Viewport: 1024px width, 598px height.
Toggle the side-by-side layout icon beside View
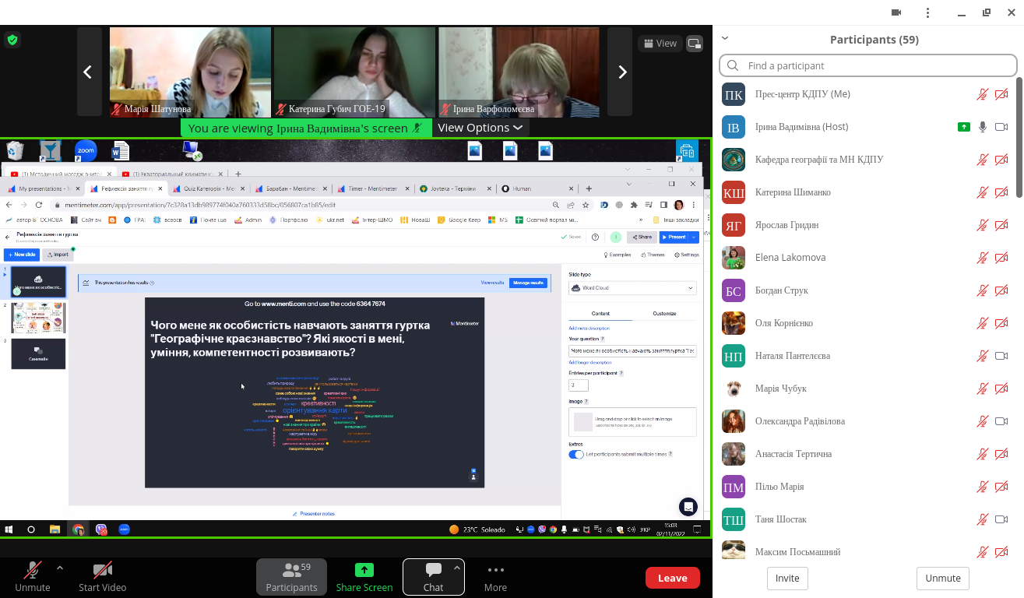(694, 44)
